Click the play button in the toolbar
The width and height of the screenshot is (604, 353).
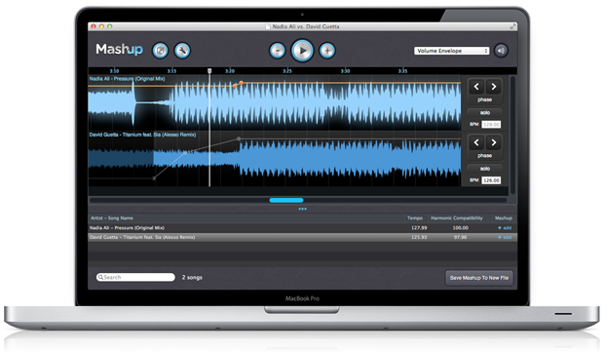302,51
